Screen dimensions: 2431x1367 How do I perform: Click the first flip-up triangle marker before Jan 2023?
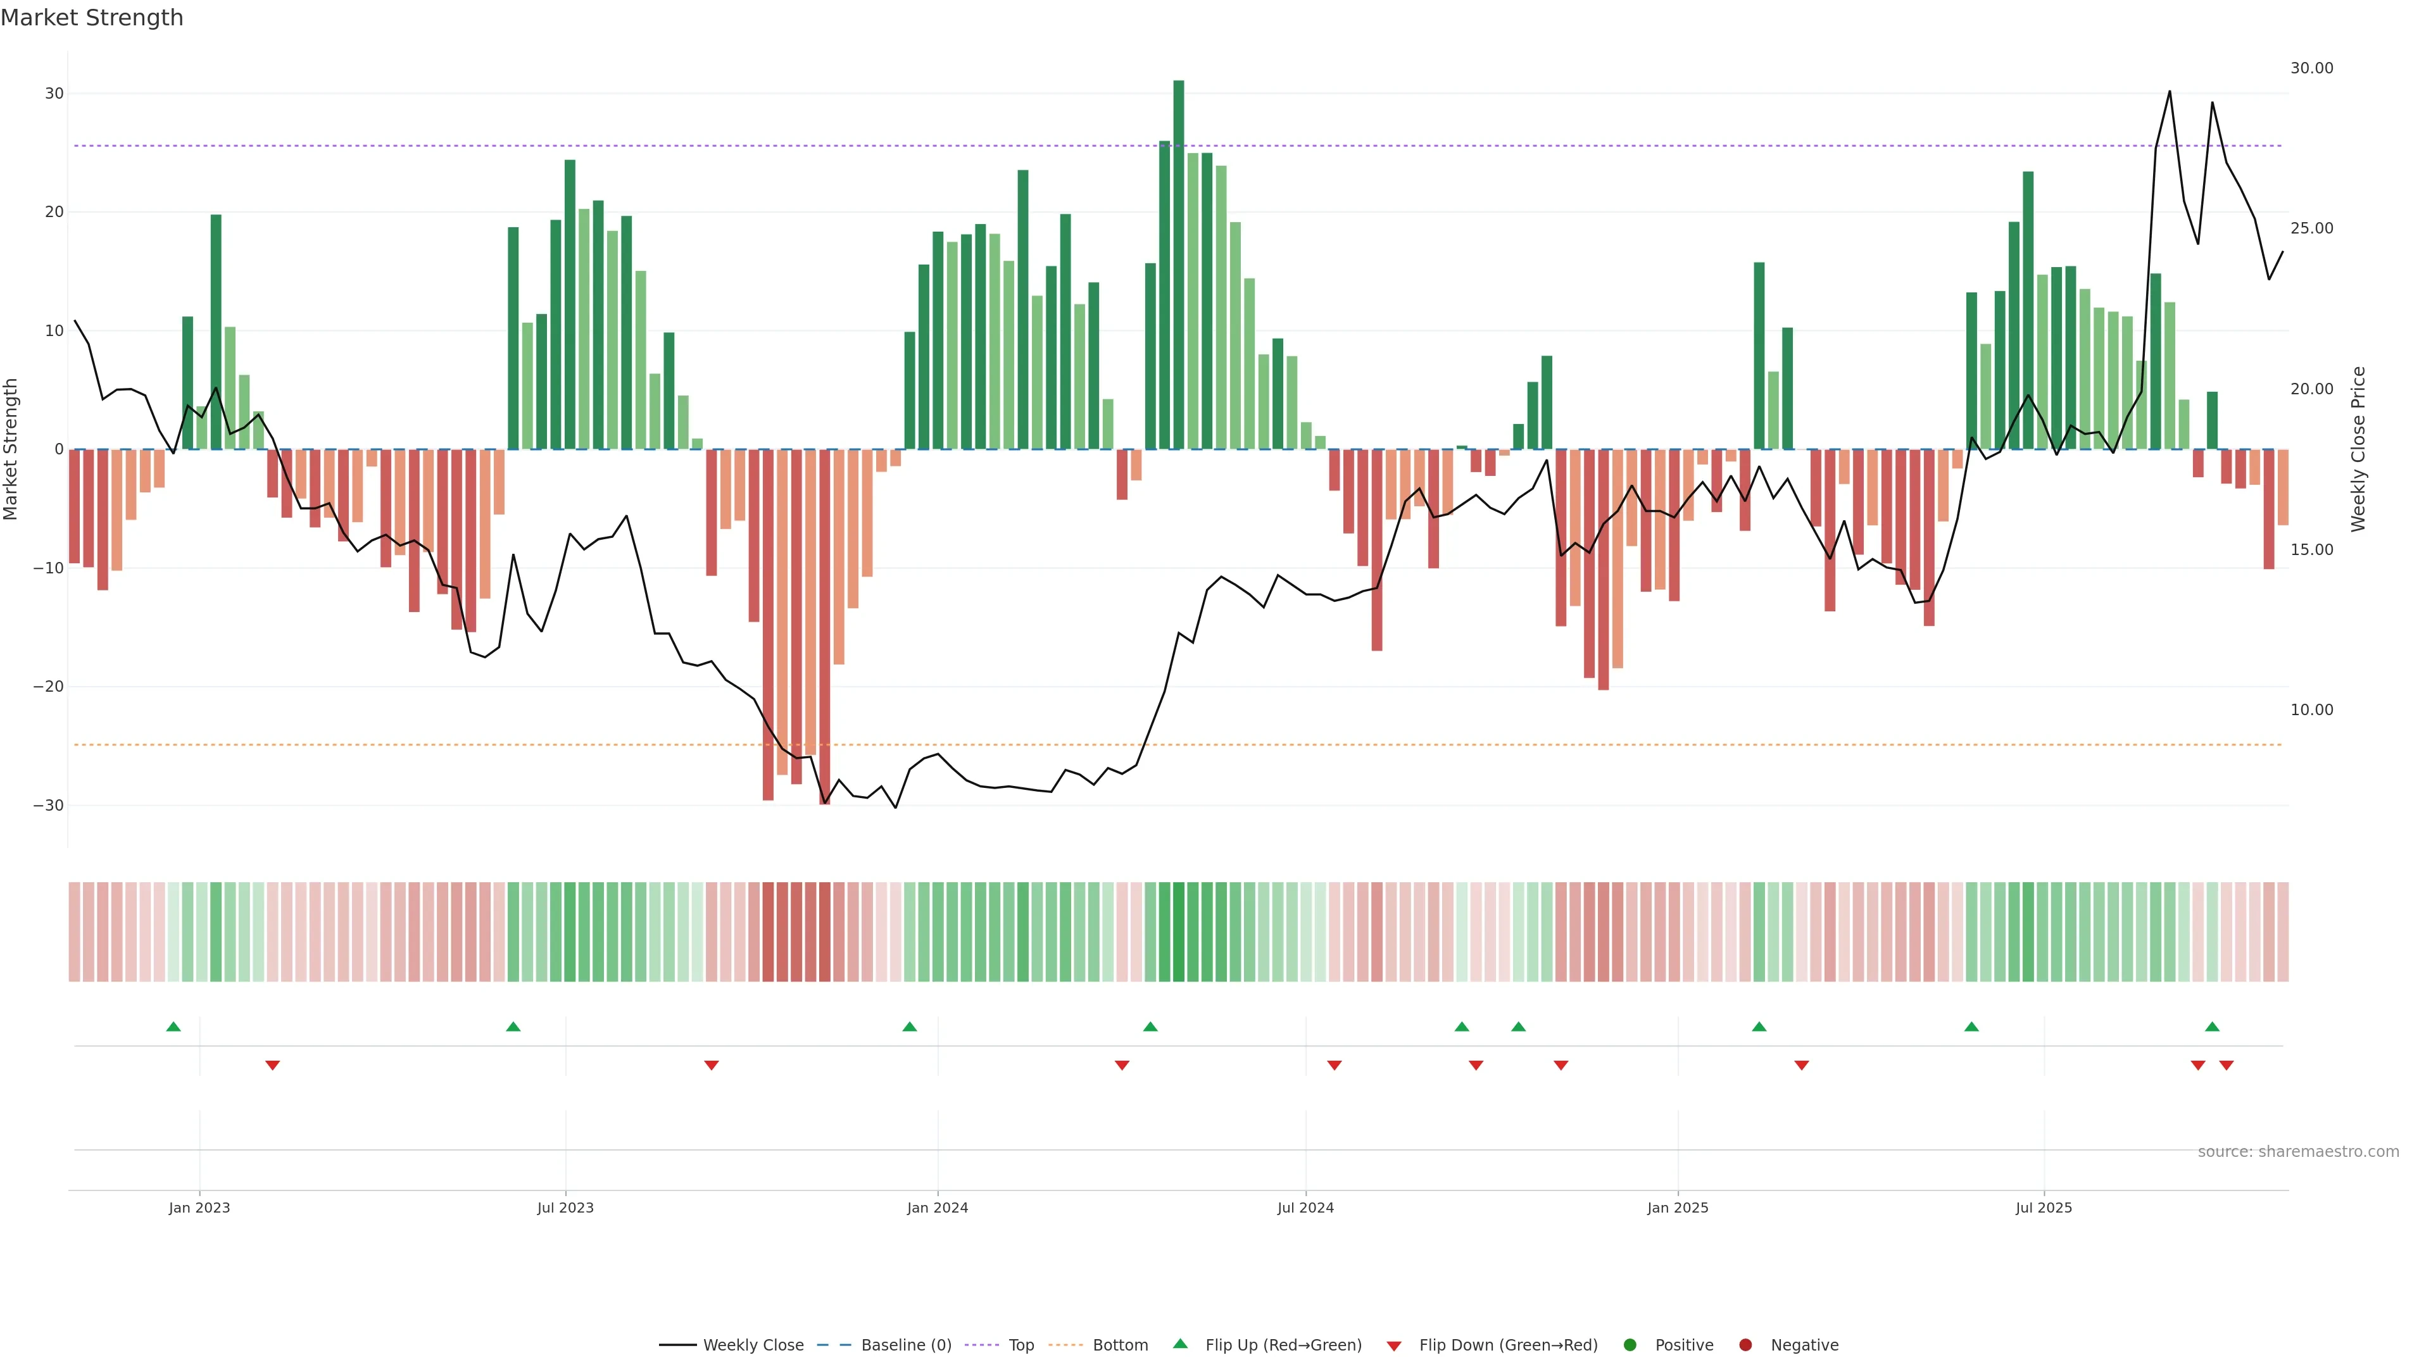[x=173, y=1027]
